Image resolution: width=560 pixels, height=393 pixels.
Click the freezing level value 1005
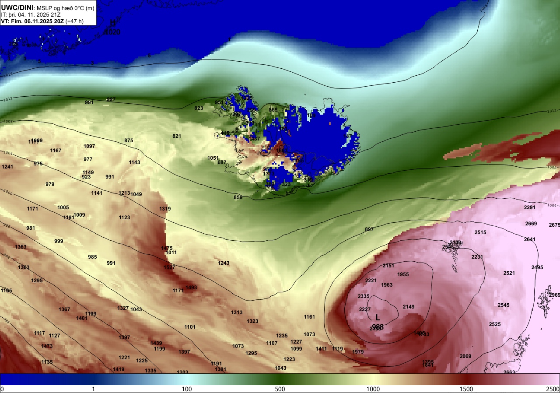click(x=63, y=207)
